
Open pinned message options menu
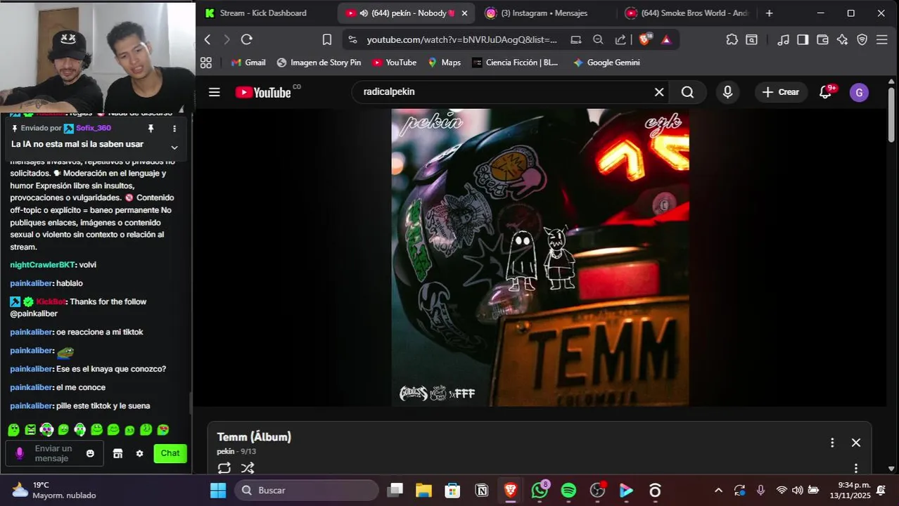coord(174,129)
